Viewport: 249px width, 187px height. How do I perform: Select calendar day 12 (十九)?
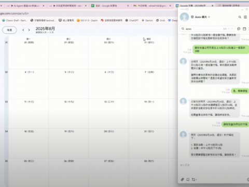69,102
